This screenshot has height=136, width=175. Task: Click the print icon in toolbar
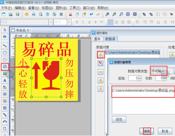[x=33, y=14]
